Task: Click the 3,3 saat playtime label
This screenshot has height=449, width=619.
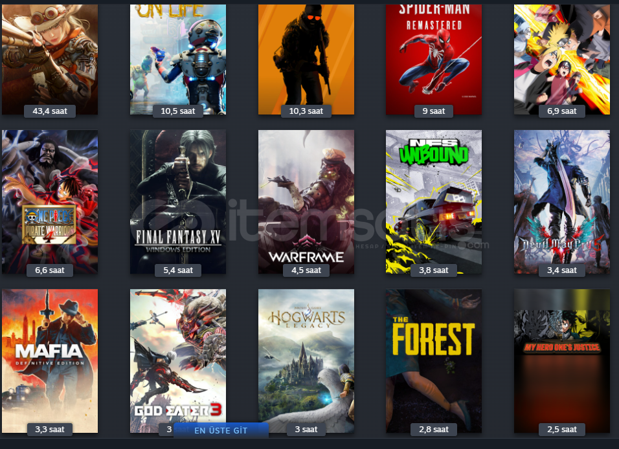Action: (x=50, y=430)
